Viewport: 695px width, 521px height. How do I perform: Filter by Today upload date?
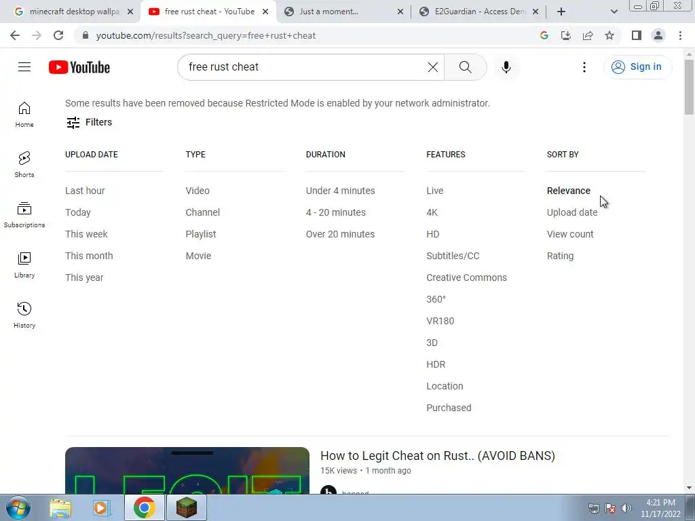point(77,212)
